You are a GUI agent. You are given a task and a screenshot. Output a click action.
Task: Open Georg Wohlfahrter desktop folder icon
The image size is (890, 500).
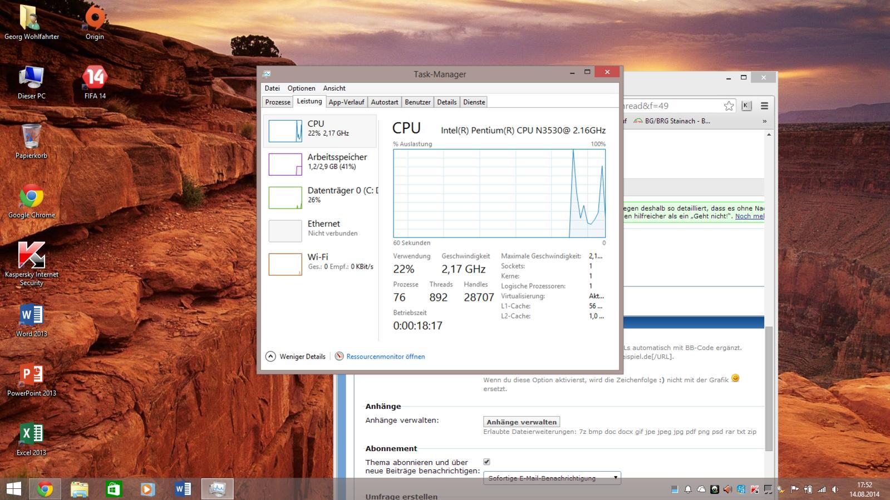pos(32,22)
